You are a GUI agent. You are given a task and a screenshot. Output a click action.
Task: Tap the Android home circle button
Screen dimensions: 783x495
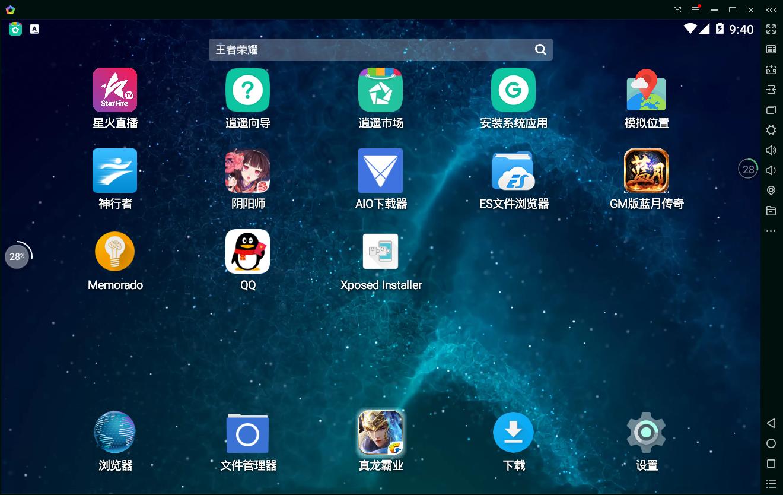[771, 443]
